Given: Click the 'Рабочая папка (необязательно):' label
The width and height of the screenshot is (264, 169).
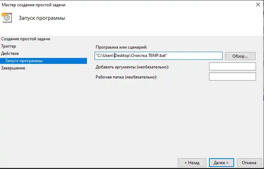Looking at the screenshot, I should 126,77.
